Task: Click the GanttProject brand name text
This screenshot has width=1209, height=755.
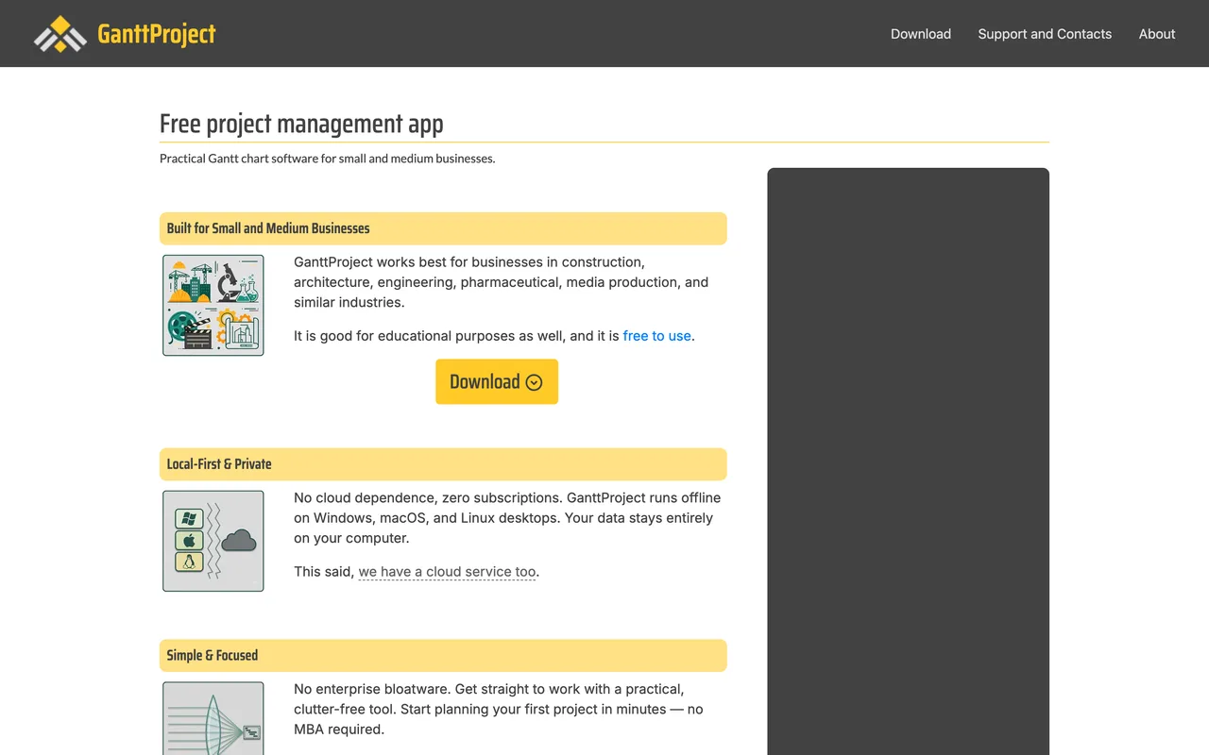Action: 157,35
